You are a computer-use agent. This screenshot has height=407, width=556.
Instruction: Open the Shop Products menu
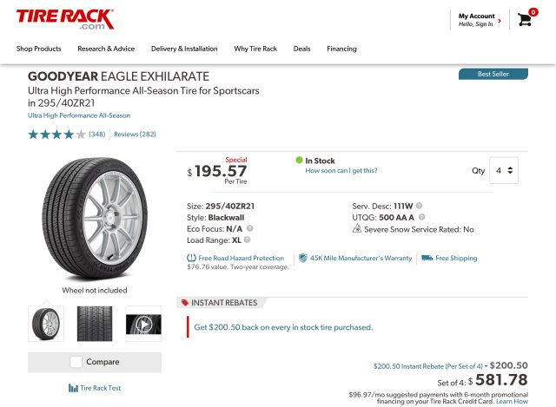38,49
